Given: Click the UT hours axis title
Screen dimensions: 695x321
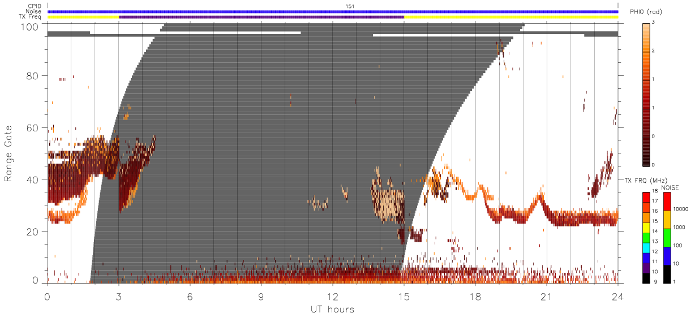Looking at the screenshot, I should tap(333, 309).
